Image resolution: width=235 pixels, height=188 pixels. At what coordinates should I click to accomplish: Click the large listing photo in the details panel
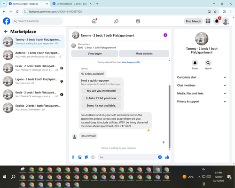[202, 39]
